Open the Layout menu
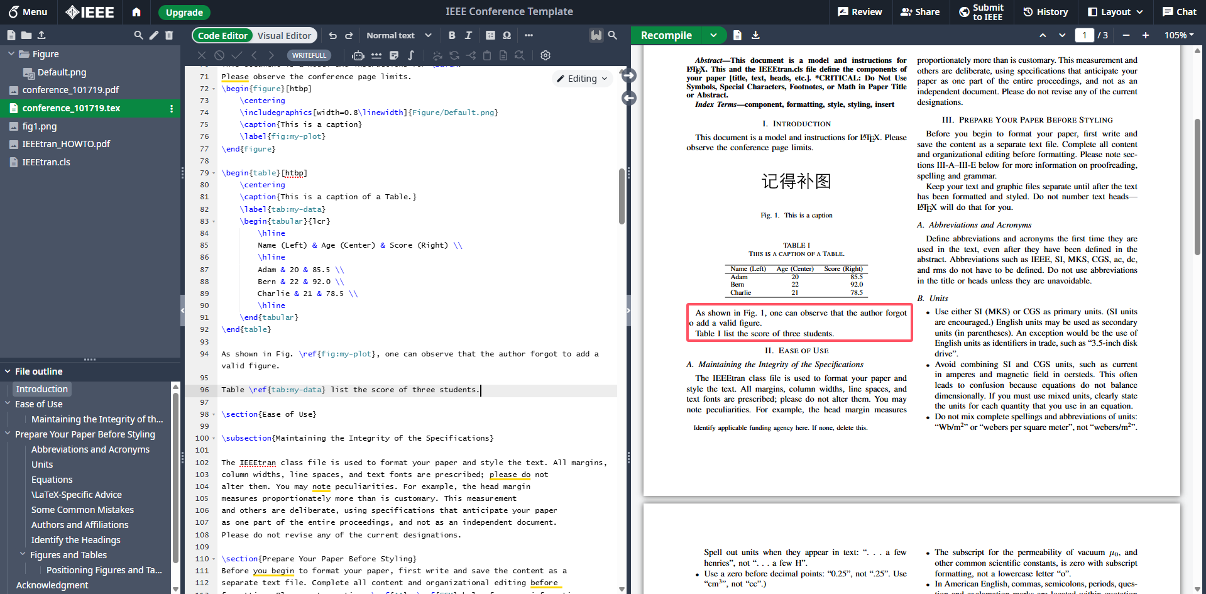Image resolution: width=1206 pixels, height=594 pixels. (1114, 11)
